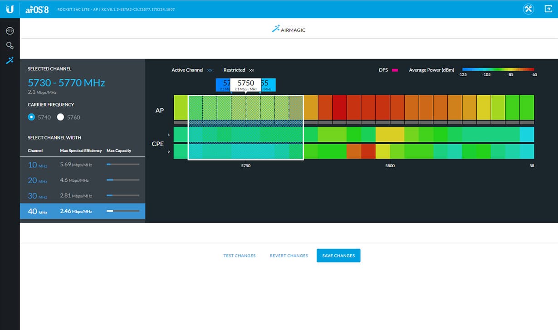Click the Max Spectral Efficiency column header
The width and height of the screenshot is (558, 330).
coord(81,150)
